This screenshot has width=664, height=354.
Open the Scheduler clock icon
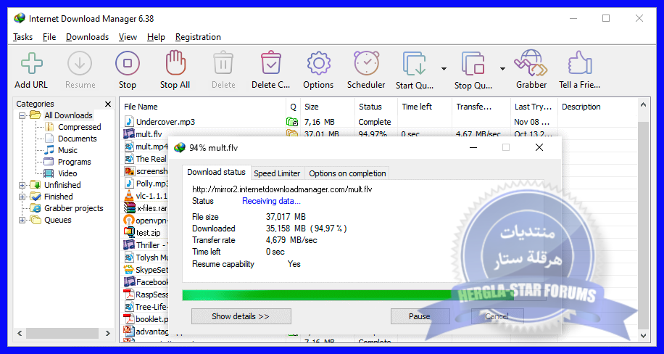[x=366, y=63]
